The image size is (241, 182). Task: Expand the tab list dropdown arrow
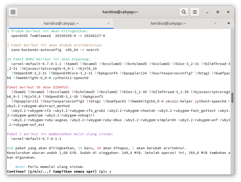[x=229, y=23]
